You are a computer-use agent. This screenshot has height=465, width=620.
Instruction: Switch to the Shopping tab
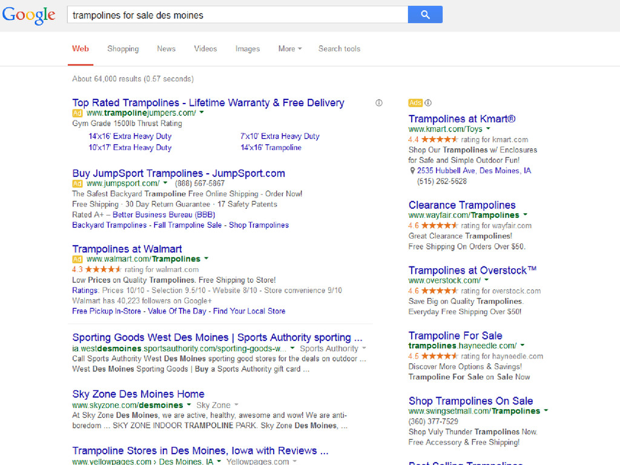(123, 48)
